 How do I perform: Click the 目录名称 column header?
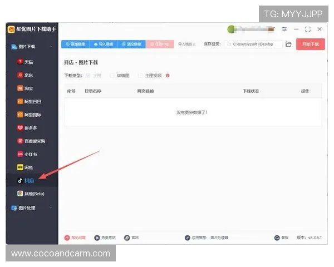(93, 91)
